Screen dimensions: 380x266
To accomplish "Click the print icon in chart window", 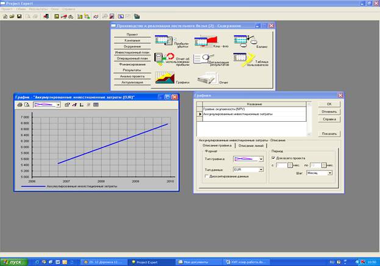I will point(20,105).
